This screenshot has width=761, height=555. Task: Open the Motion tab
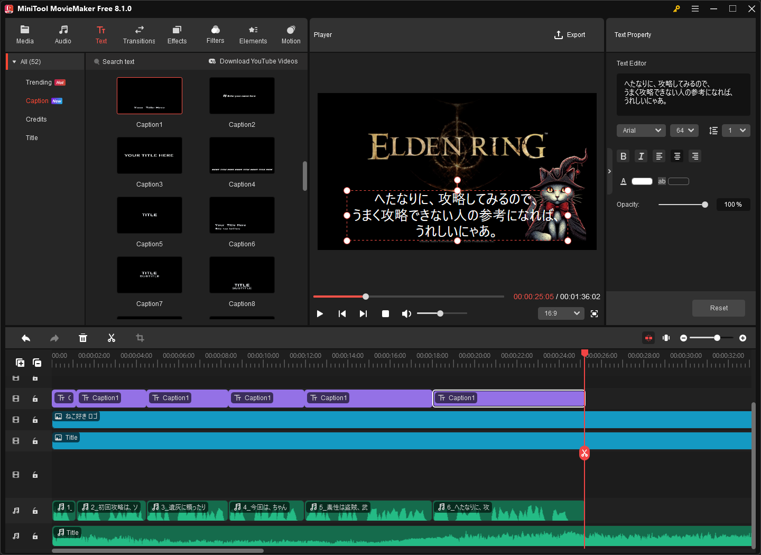pyautogui.click(x=291, y=35)
